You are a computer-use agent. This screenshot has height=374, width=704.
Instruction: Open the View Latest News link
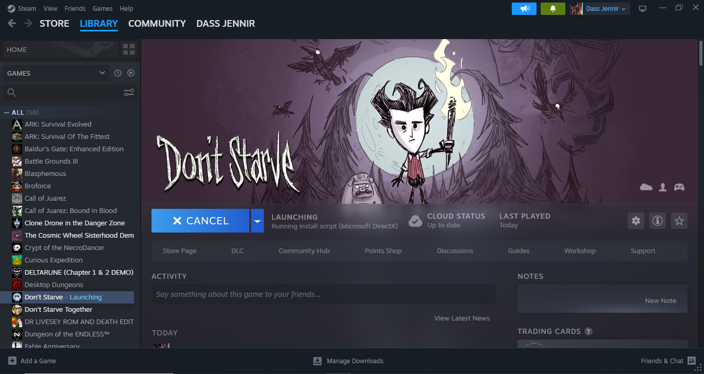tap(462, 318)
